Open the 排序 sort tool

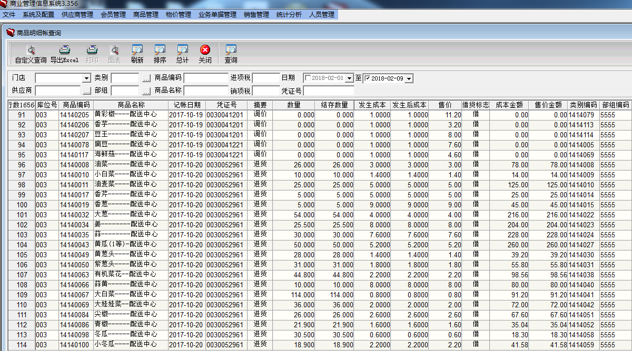(160, 54)
